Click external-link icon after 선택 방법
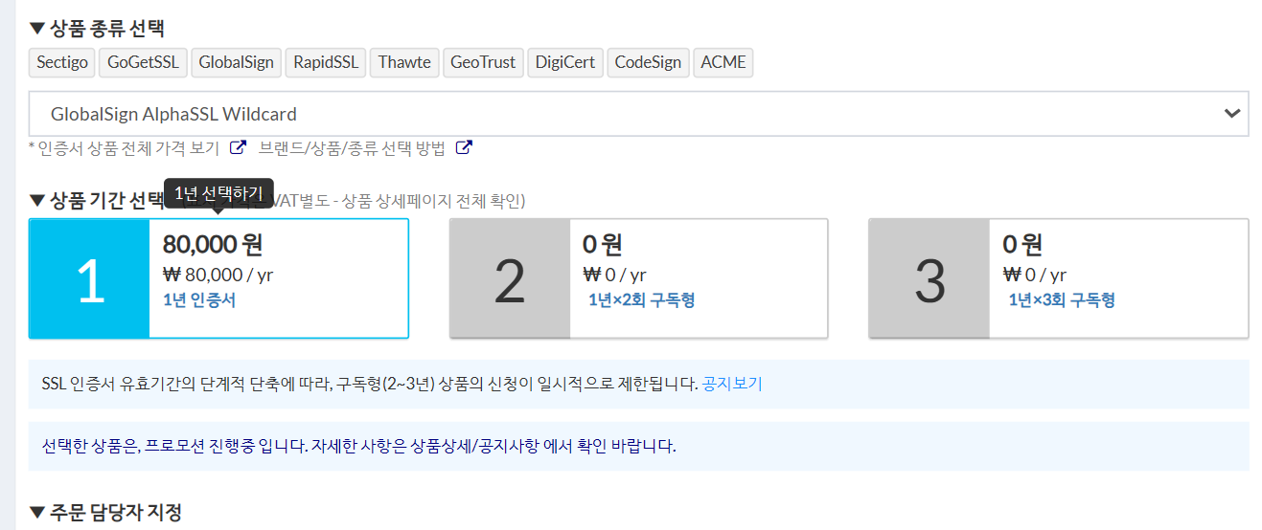The image size is (1262, 530). pos(464,148)
